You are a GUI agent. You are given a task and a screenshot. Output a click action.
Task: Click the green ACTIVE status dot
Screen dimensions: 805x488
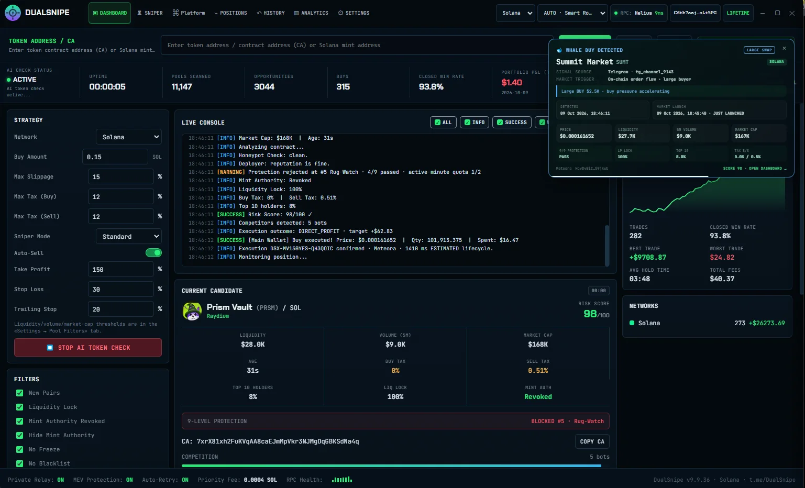tap(8, 80)
